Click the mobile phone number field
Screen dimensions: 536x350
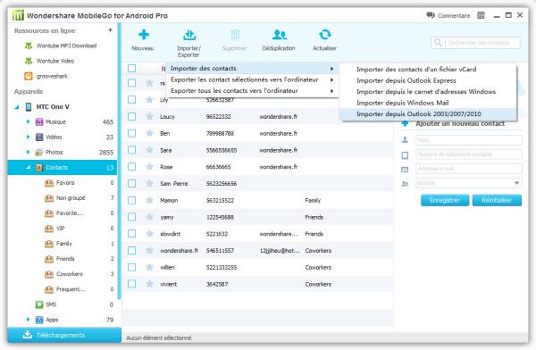(469, 154)
